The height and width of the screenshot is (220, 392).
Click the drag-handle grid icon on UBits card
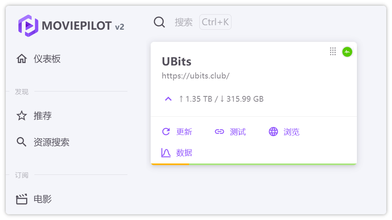coord(333,51)
